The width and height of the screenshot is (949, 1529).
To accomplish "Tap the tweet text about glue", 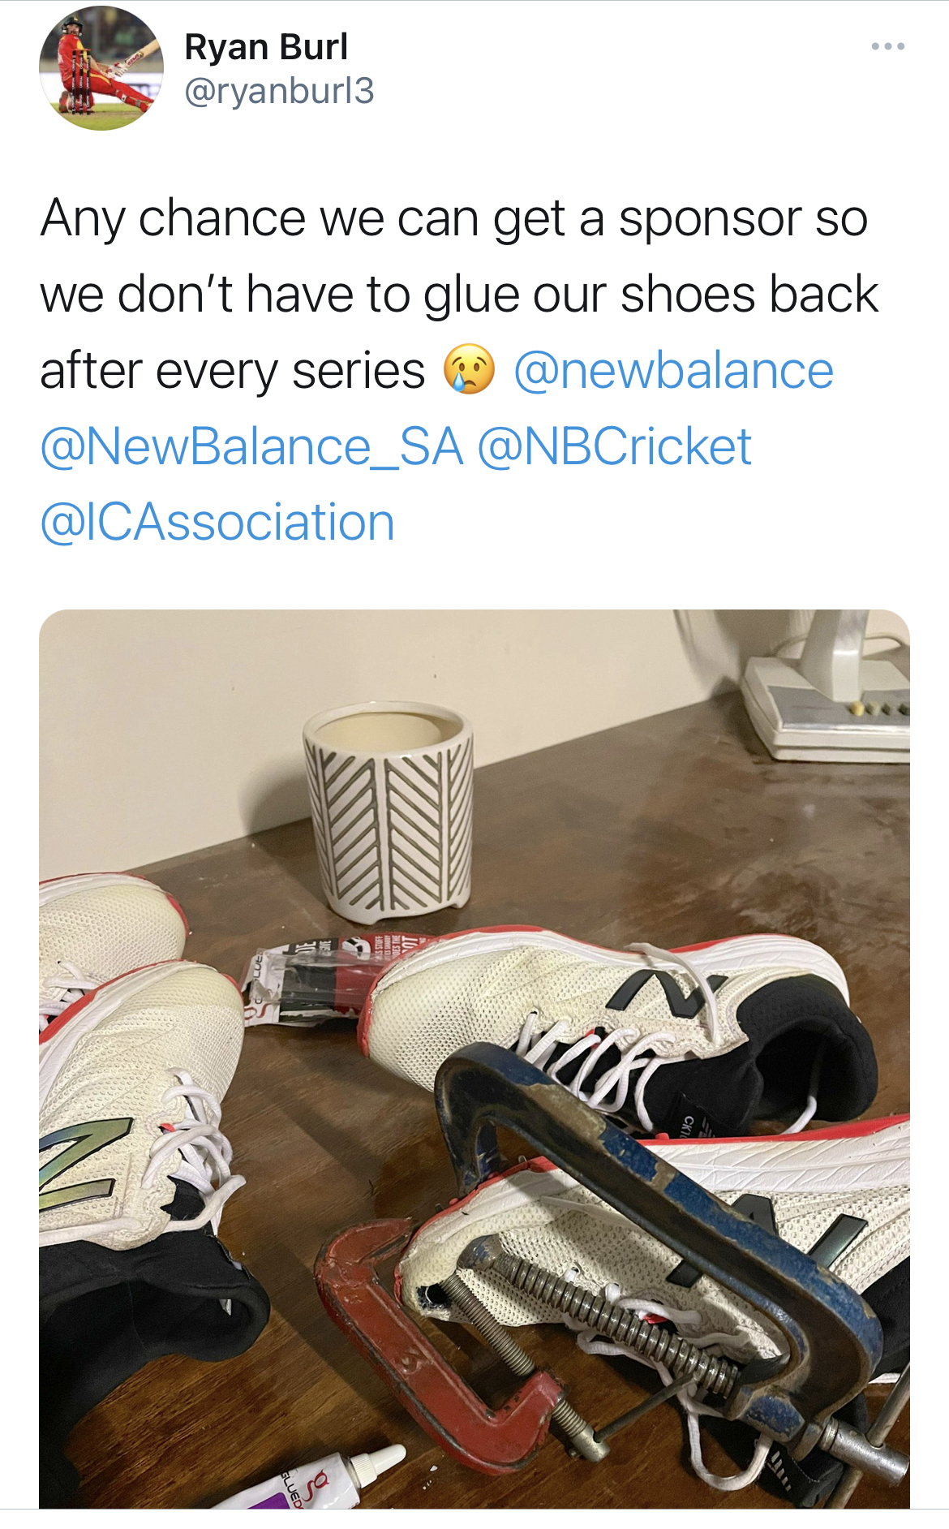I will click(459, 294).
